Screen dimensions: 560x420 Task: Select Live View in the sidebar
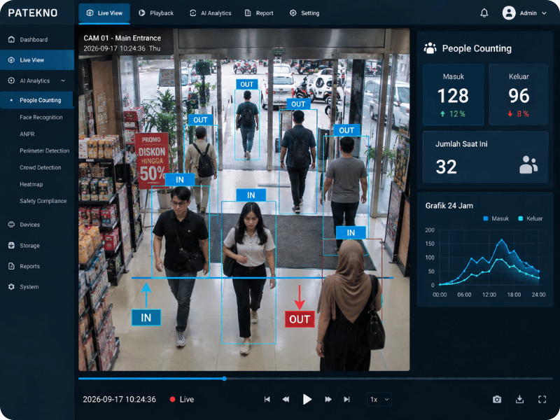(x=37, y=60)
